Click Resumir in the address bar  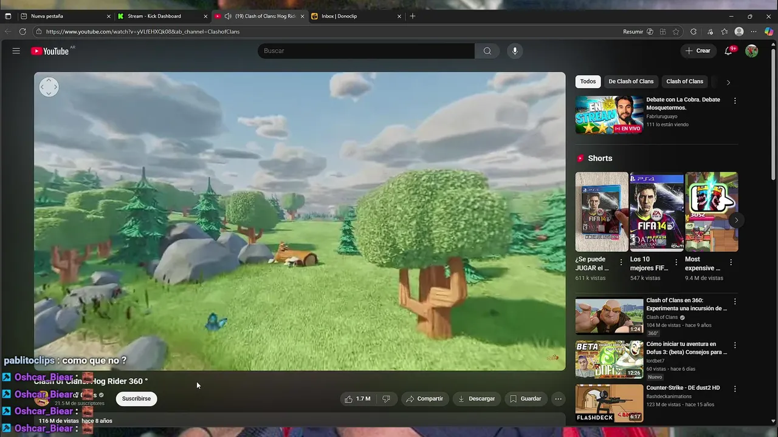point(633,32)
